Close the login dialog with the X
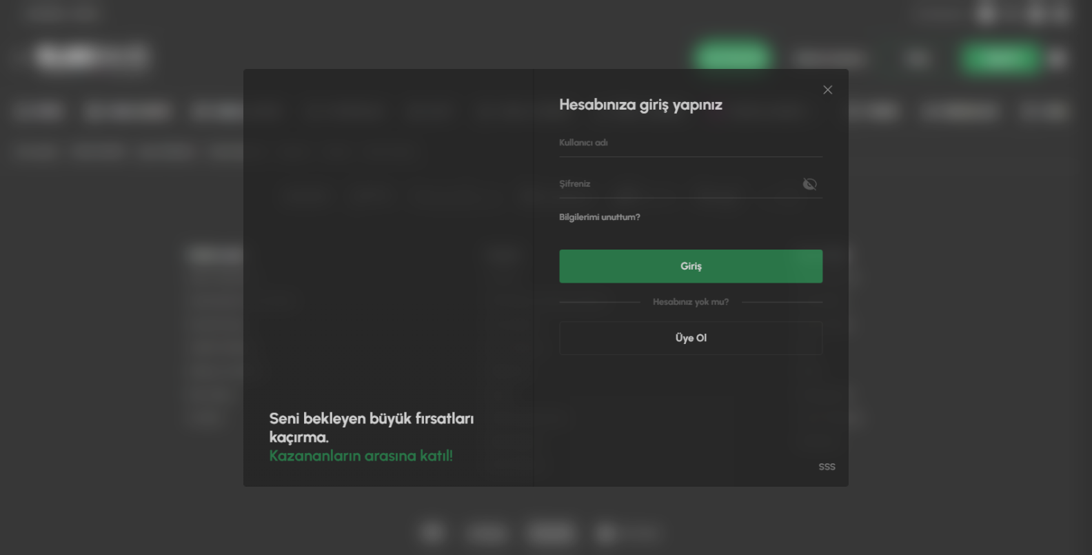The height and width of the screenshot is (555, 1092). coord(827,90)
